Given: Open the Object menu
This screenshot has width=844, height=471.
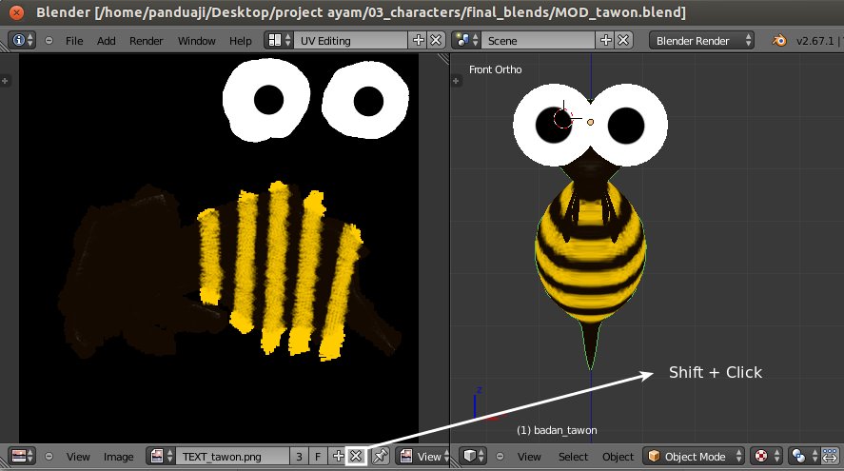Looking at the screenshot, I should click(x=618, y=457).
